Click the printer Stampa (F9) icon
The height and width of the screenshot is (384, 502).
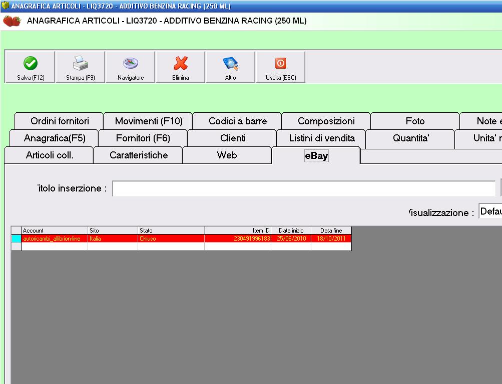81,63
